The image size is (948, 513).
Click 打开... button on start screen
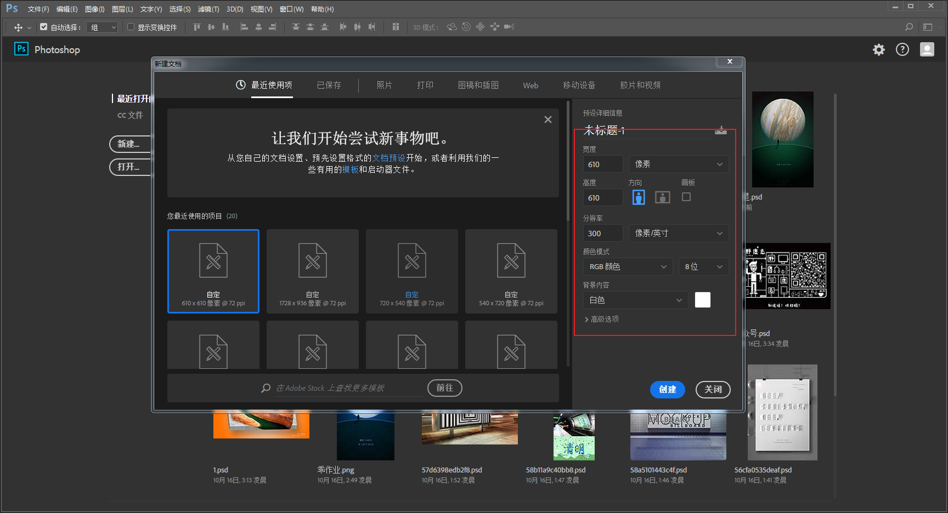[x=130, y=167]
